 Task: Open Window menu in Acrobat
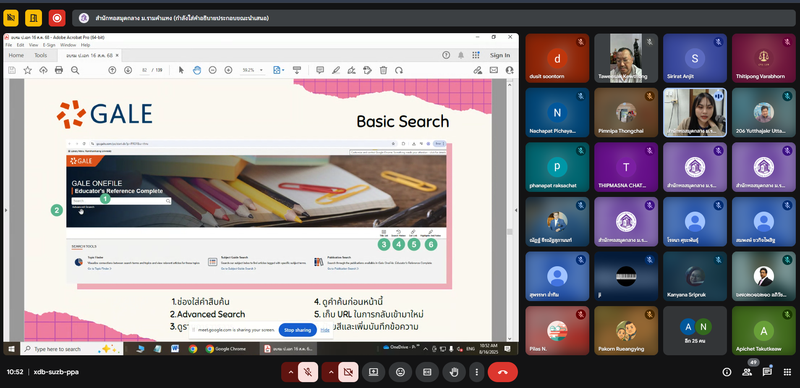point(68,45)
